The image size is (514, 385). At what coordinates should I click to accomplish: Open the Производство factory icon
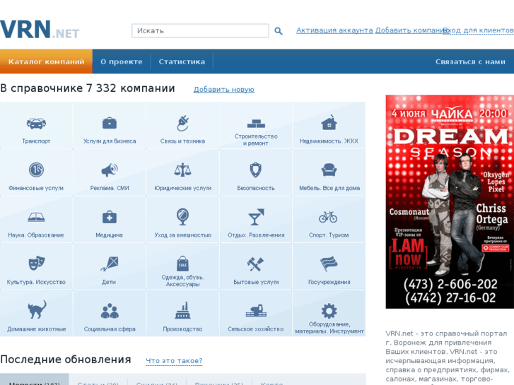tap(182, 310)
